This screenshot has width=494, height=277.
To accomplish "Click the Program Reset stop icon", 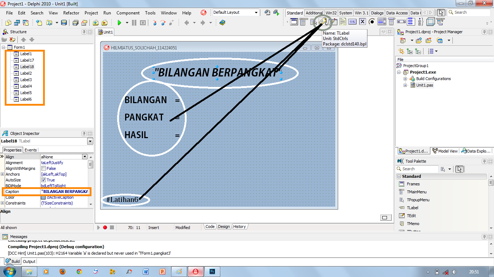I will coord(143,23).
